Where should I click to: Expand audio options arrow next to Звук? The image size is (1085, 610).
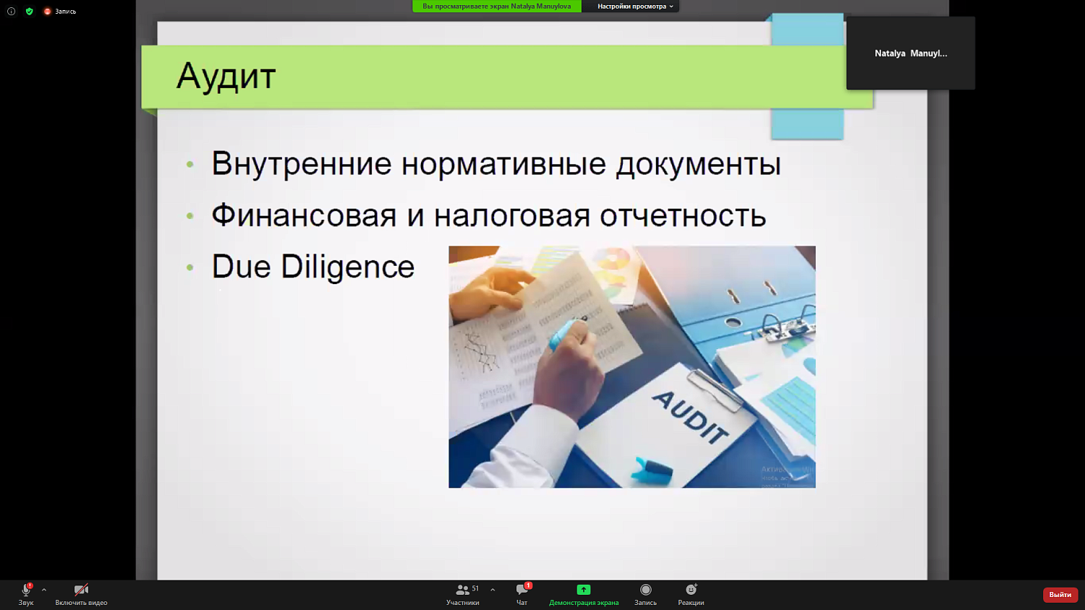pyautogui.click(x=44, y=590)
